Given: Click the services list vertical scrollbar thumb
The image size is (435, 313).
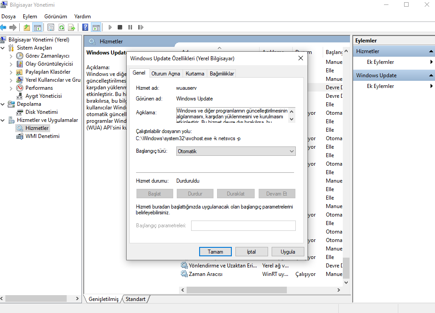Looking at the screenshot, I should point(346,268).
